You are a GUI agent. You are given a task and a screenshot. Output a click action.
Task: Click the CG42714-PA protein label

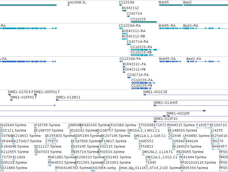click(138, 75)
